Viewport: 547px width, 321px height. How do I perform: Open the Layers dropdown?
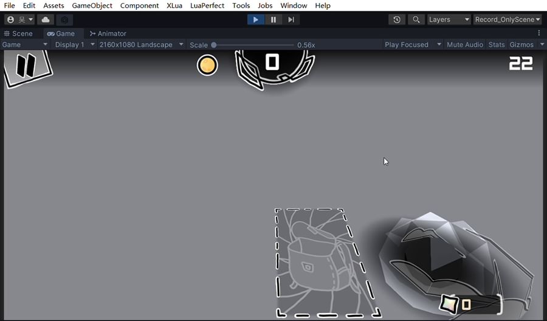449,19
